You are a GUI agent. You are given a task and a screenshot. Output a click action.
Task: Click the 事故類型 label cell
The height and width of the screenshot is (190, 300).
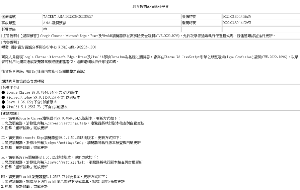point(21,23)
